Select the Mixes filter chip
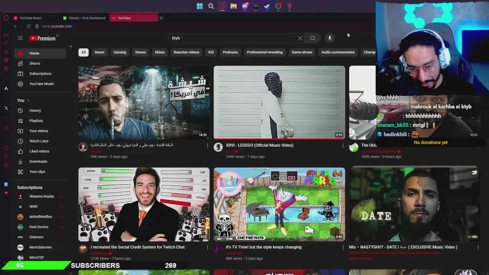 click(x=160, y=52)
